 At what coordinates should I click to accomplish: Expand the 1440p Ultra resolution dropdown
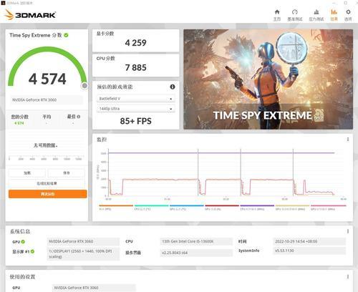(136, 109)
